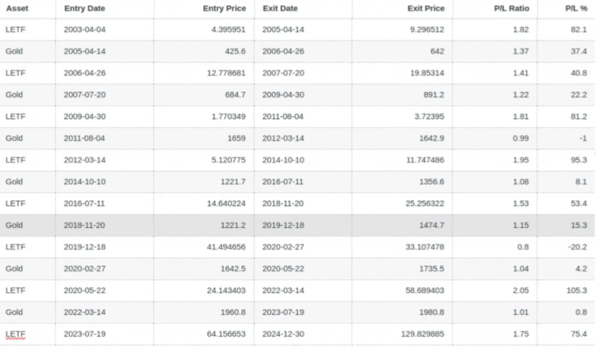Click the Exit Date column header
Viewport: 598px width, 346px height.
[x=281, y=8]
